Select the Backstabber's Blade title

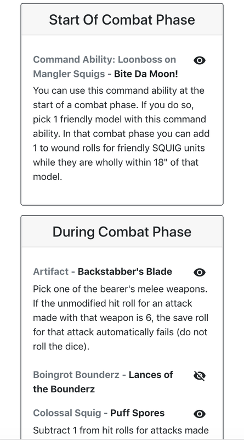pos(125,272)
